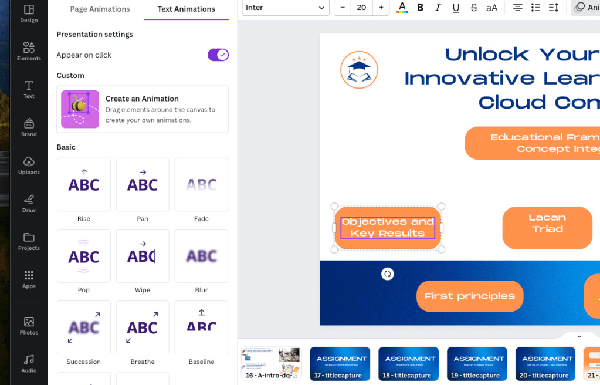Screen dimensions: 600x385
Task: Open the Design panel in sidebar
Action: 29,13
